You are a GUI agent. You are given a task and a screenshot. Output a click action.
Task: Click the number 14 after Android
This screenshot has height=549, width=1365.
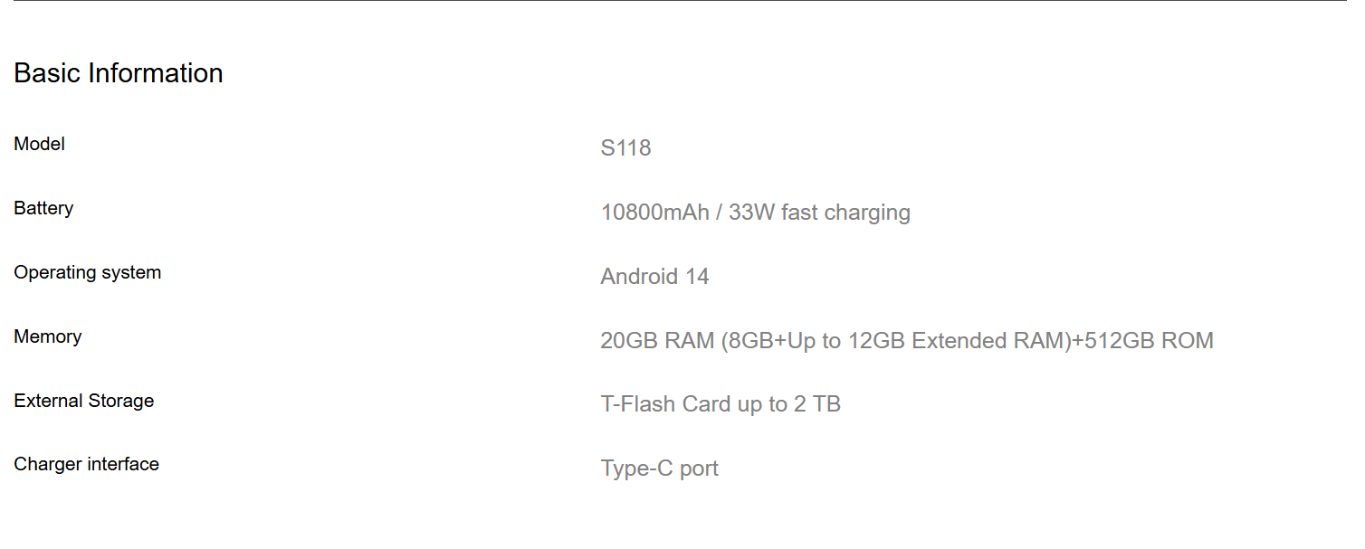697,277
